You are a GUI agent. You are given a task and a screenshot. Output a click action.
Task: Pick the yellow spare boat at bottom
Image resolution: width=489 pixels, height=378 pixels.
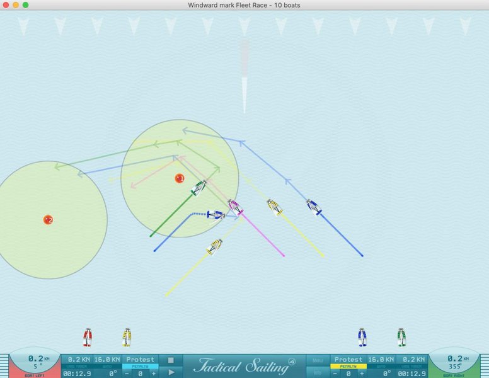(x=126, y=338)
